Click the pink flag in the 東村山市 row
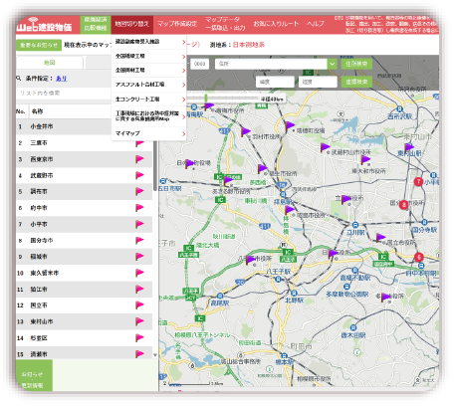 click(139, 321)
